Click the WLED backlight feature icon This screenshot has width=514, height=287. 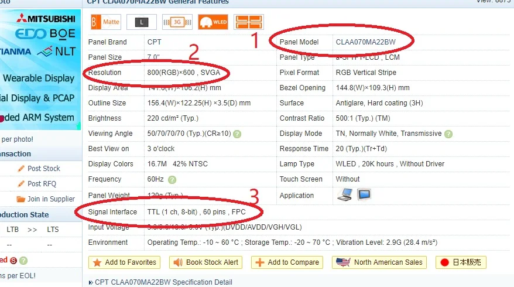coord(213,22)
